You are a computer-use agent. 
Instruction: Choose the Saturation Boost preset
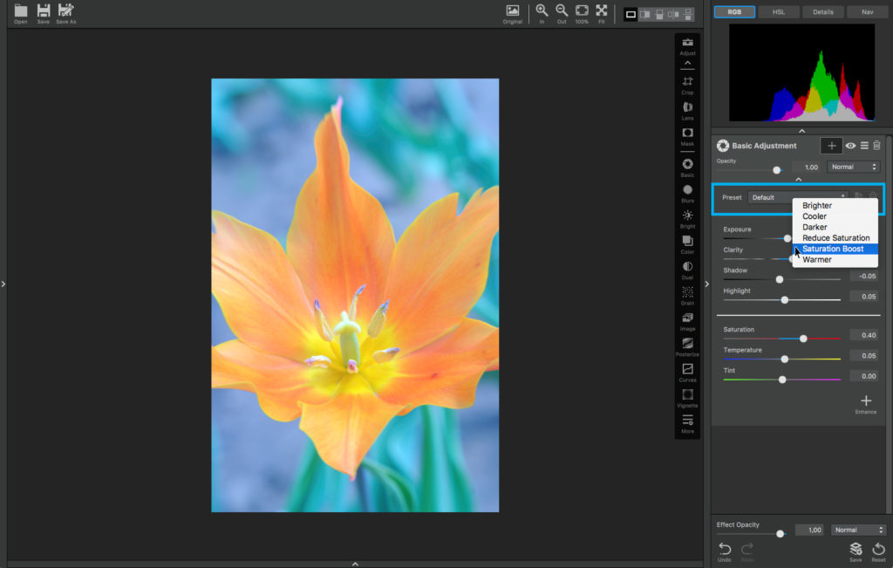click(x=835, y=249)
